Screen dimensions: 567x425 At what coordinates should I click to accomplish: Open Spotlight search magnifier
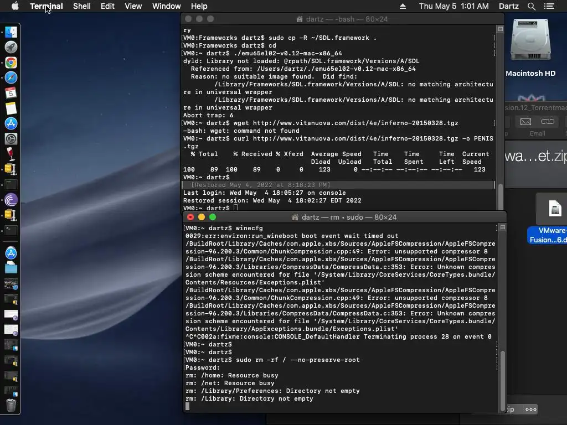pyautogui.click(x=531, y=6)
